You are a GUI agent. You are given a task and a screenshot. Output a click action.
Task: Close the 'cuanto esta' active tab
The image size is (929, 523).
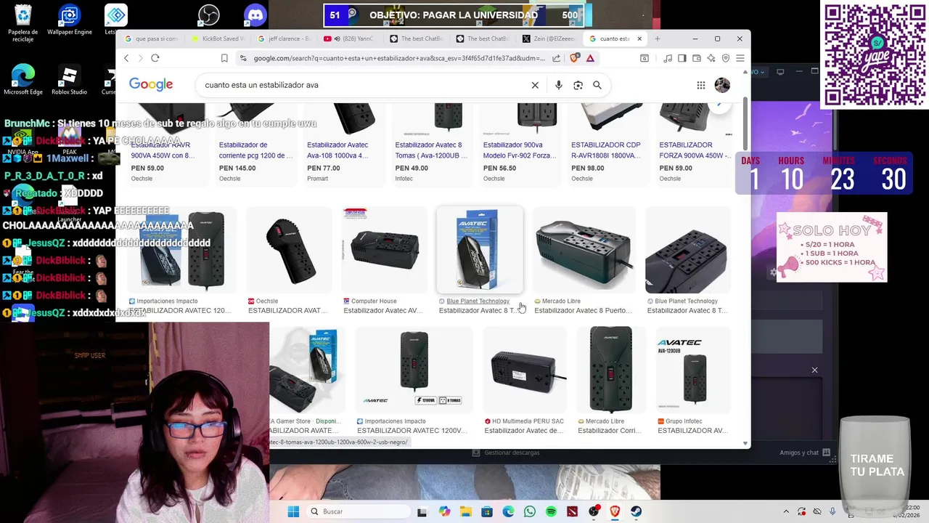639,38
